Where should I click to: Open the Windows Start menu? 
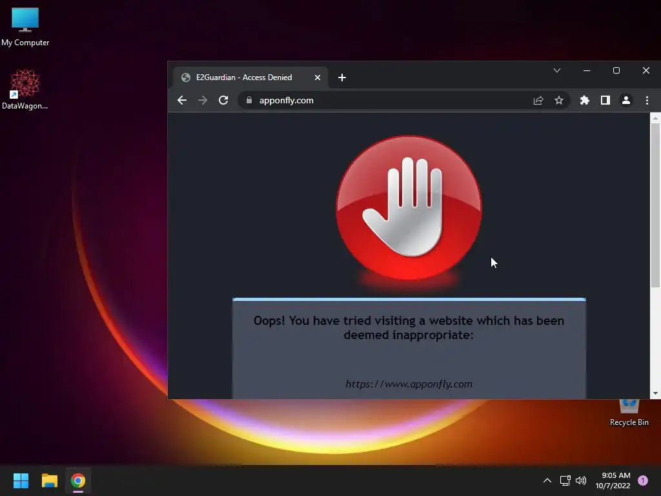coord(21,480)
